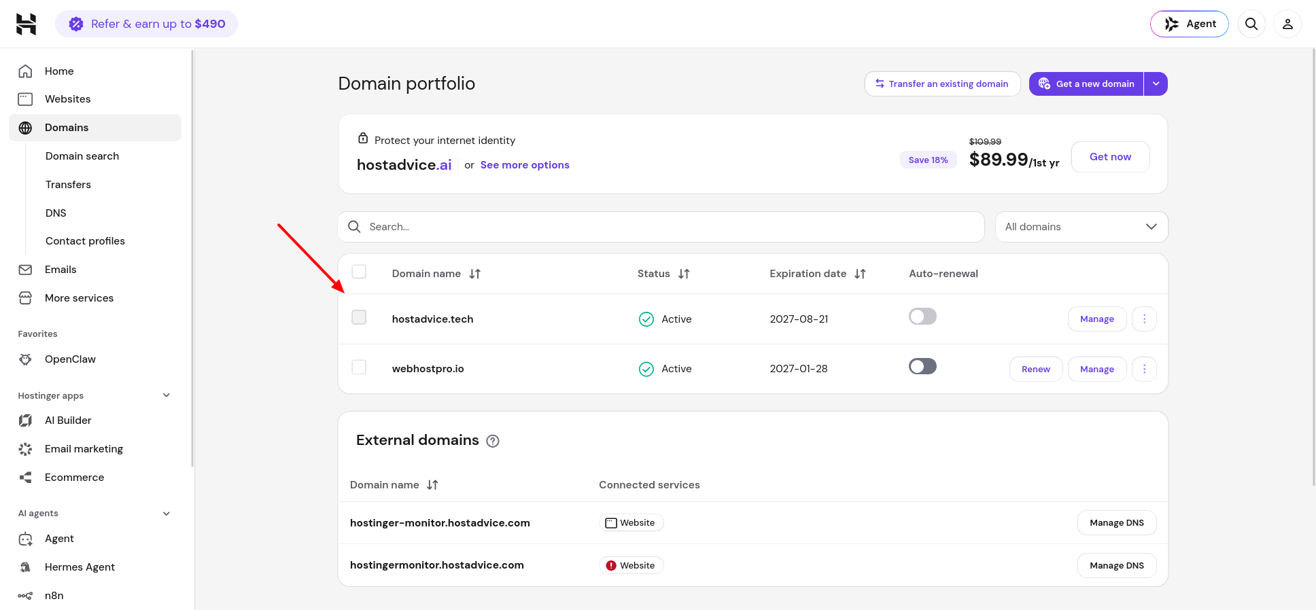Click Manage for webhostpro.io
This screenshot has width=1316, height=610.
click(x=1096, y=369)
